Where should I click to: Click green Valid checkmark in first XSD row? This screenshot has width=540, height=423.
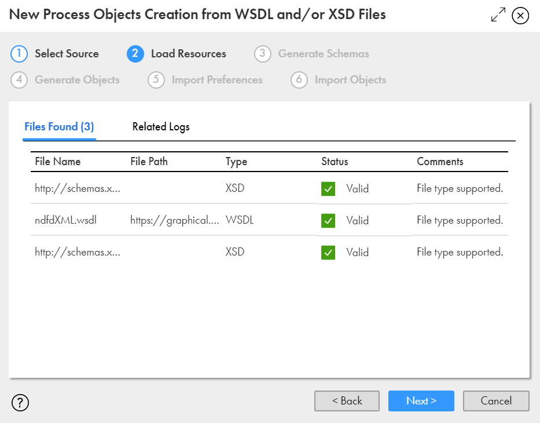(x=328, y=188)
